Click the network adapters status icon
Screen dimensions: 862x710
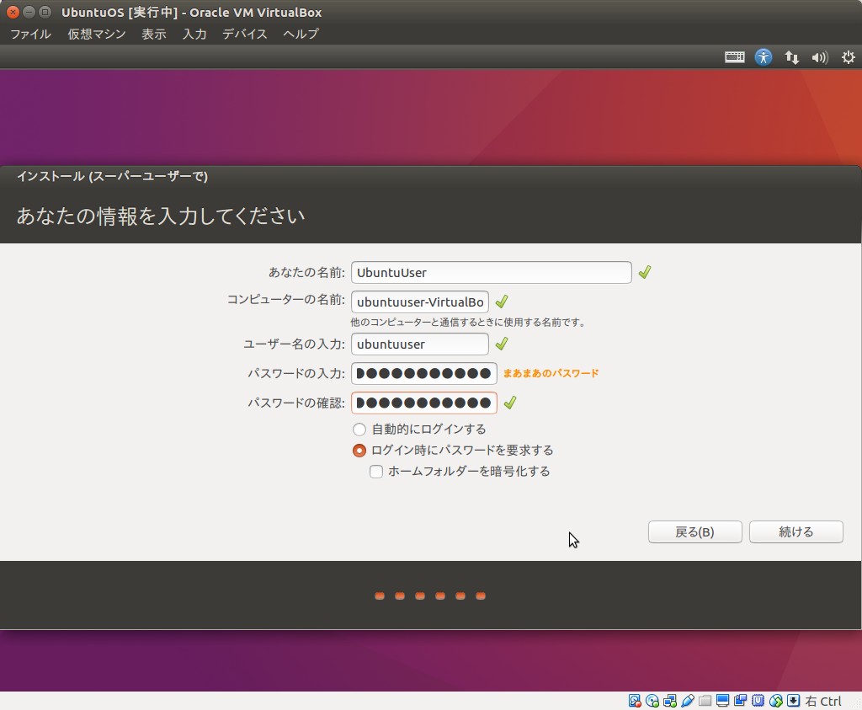pos(669,701)
